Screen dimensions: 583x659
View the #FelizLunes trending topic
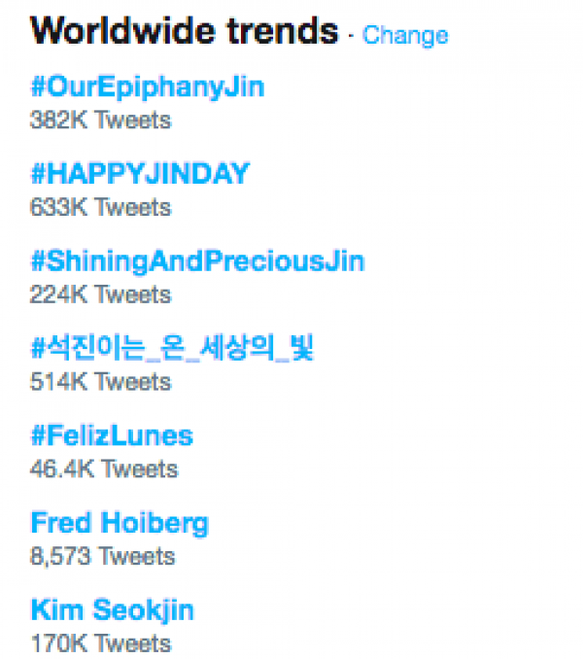click(112, 435)
